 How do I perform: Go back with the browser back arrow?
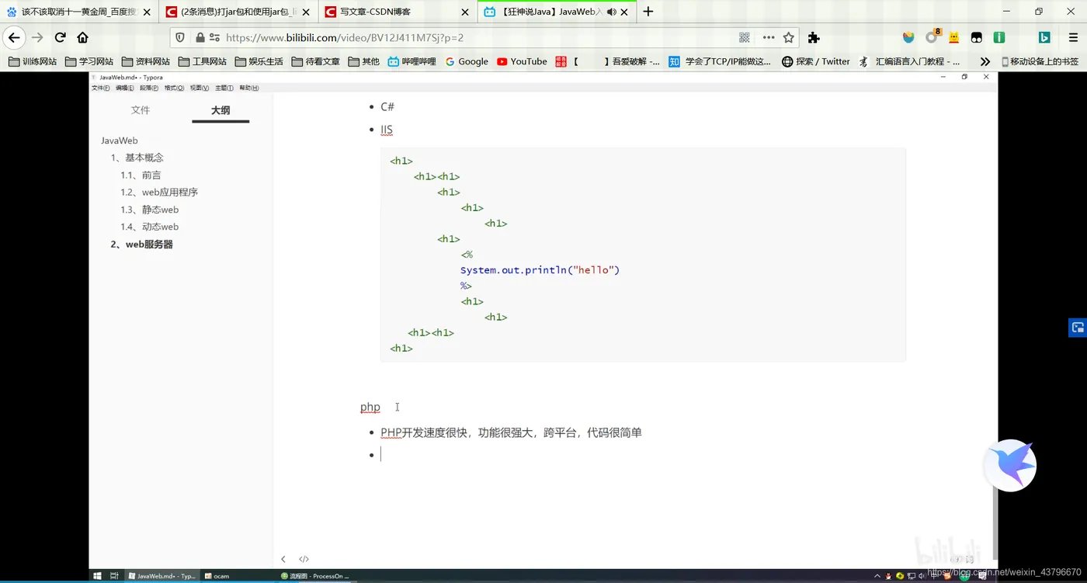coord(14,37)
